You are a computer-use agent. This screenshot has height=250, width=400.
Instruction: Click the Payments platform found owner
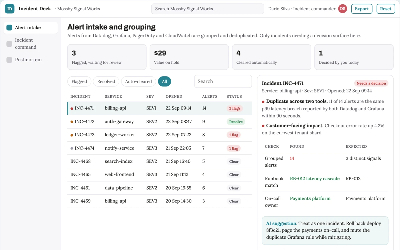pos(310,198)
